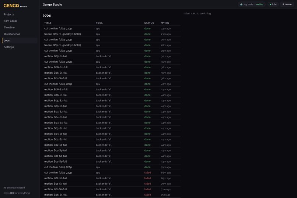Open job 'motion: B01-S2-full'
The width and height of the screenshot is (297, 198).
coord(112,156)
